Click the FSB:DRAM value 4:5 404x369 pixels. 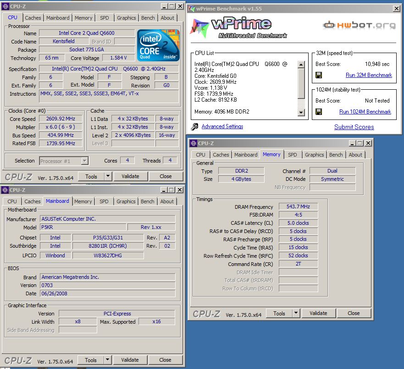coord(299,215)
